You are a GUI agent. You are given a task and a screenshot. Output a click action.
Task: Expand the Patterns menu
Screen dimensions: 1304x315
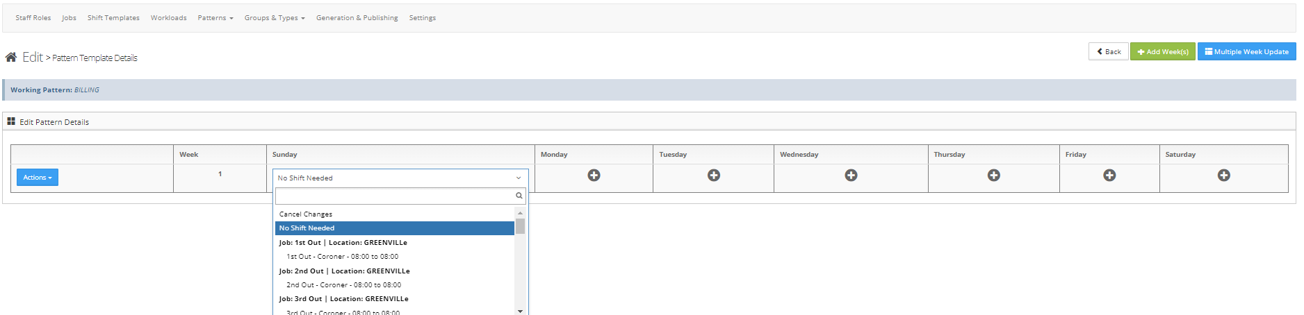[x=215, y=18]
